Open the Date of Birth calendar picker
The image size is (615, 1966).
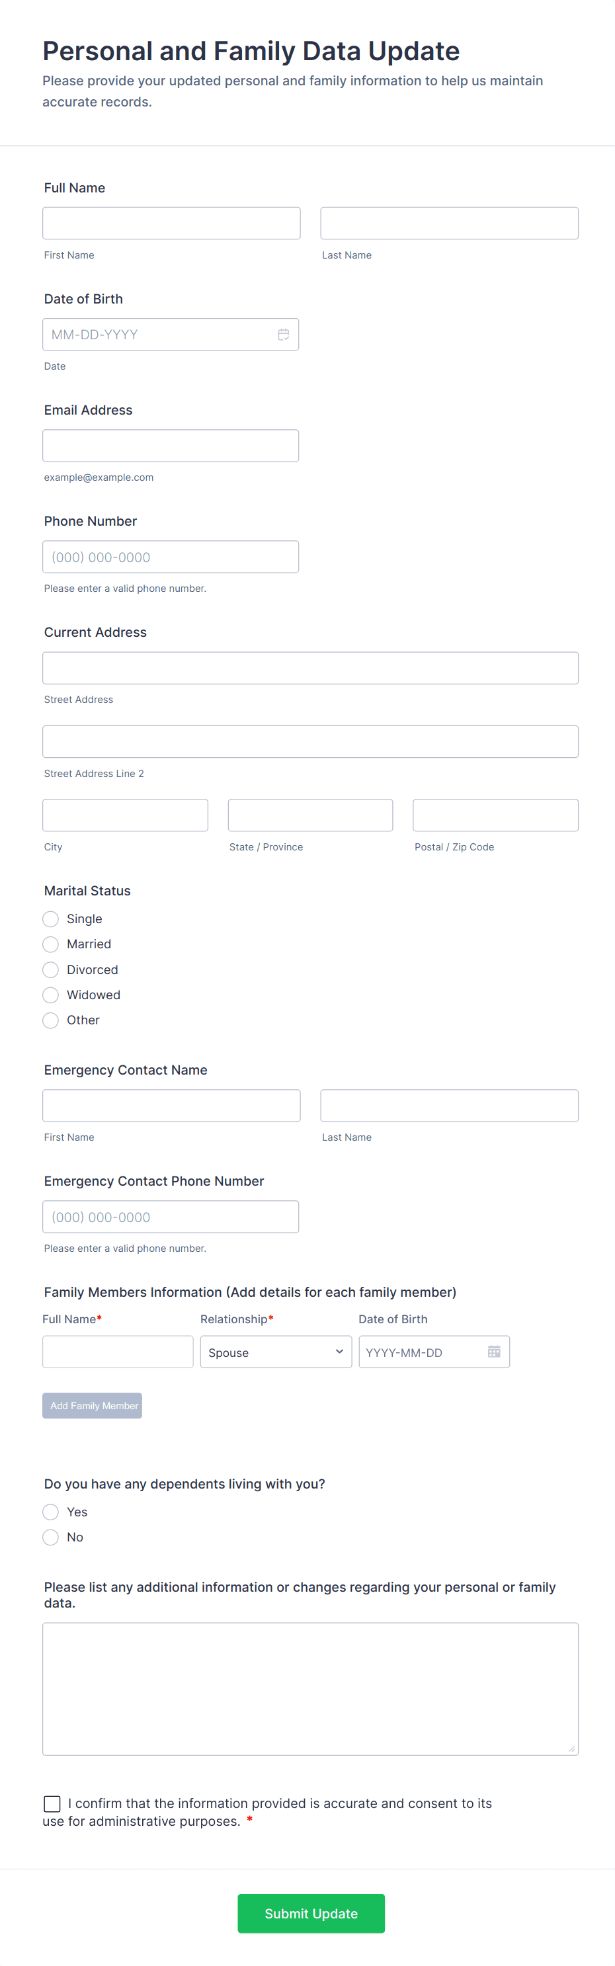pyautogui.click(x=283, y=335)
